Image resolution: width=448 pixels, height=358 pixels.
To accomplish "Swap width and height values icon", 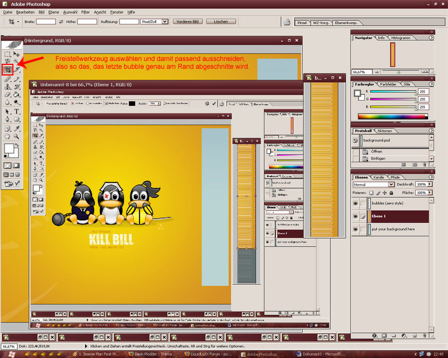I will 61,22.
